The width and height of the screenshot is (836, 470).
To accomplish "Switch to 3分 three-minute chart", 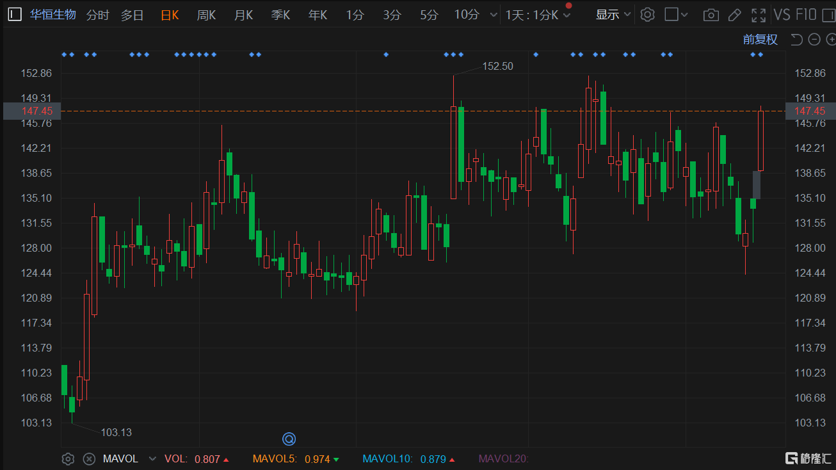I will click(392, 15).
